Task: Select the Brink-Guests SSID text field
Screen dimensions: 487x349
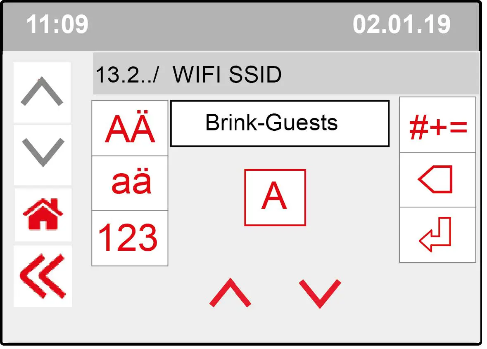Action: click(280, 123)
